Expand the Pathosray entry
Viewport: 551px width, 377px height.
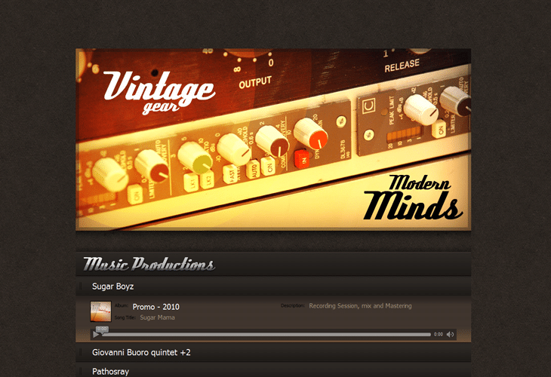click(273, 371)
